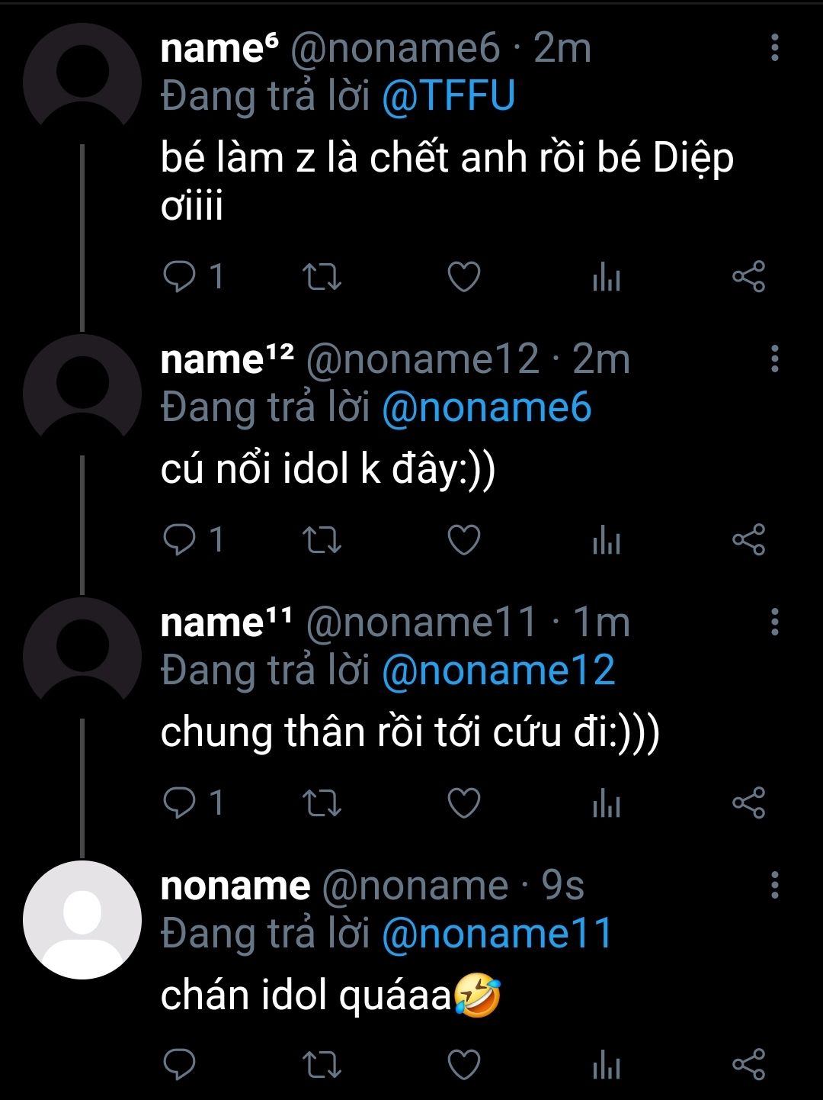Image resolution: width=823 pixels, height=1100 pixels.
Task: Open more options for @noname6's tweet
Action: coord(774,47)
